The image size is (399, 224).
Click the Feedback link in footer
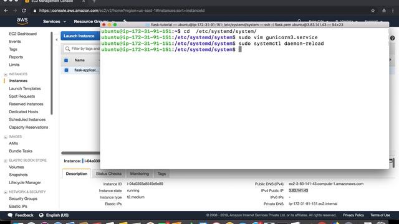point(24,215)
